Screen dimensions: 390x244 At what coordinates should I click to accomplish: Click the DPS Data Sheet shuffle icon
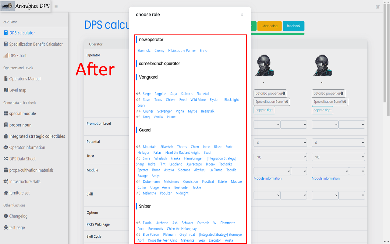click(6, 159)
